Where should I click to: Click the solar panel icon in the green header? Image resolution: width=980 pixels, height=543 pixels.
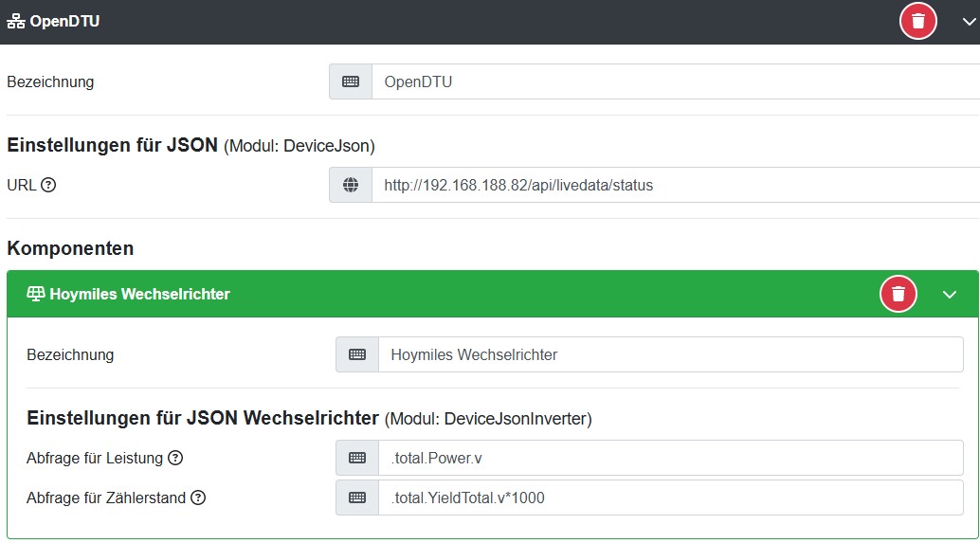tap(35, 294)
